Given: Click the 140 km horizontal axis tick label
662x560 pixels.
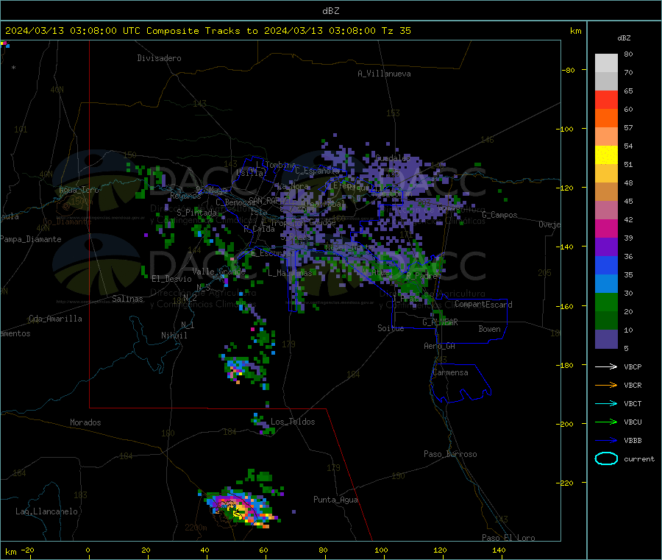Looking at the screenshot, I should pyautogui.click(x=499, y=550).
